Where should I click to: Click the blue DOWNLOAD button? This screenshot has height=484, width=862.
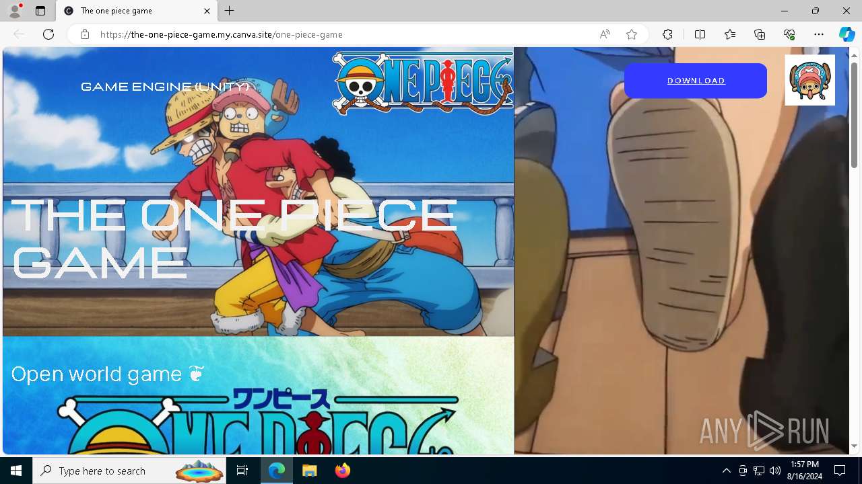[696, 81]
